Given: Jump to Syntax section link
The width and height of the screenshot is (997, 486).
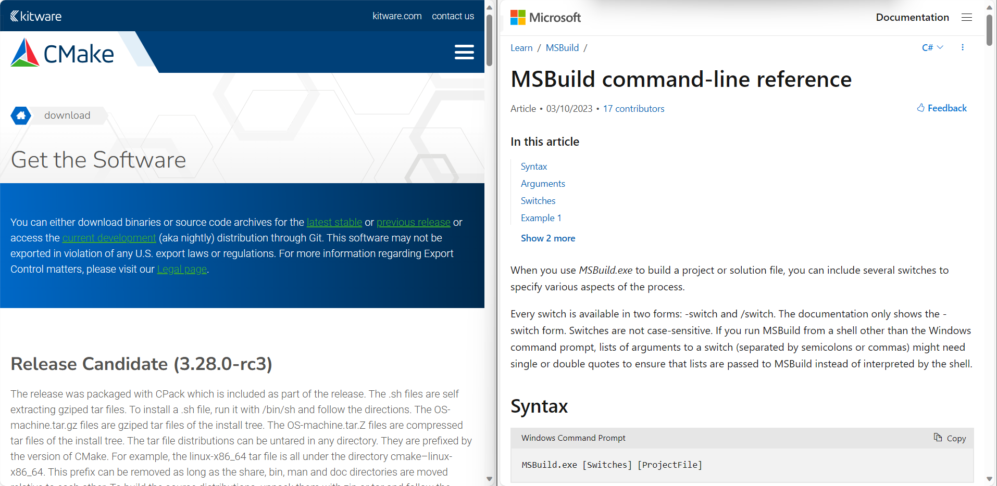Looking at the screenshot, I should coord(534,167).
